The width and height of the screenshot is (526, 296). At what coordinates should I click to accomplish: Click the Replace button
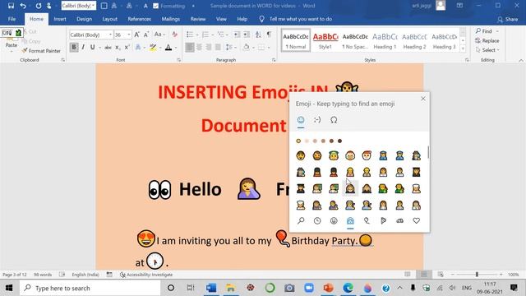[487, 40]
